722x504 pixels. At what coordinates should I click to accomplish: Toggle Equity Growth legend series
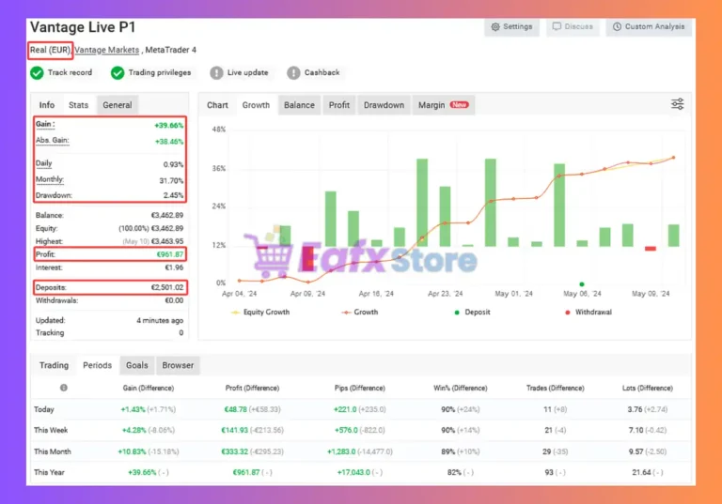pyautogui.click(x=260, y=313)
